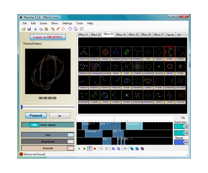Screen dimensions: 208x173
Task: Increase the Scene time value
Action: pos(187,125)
